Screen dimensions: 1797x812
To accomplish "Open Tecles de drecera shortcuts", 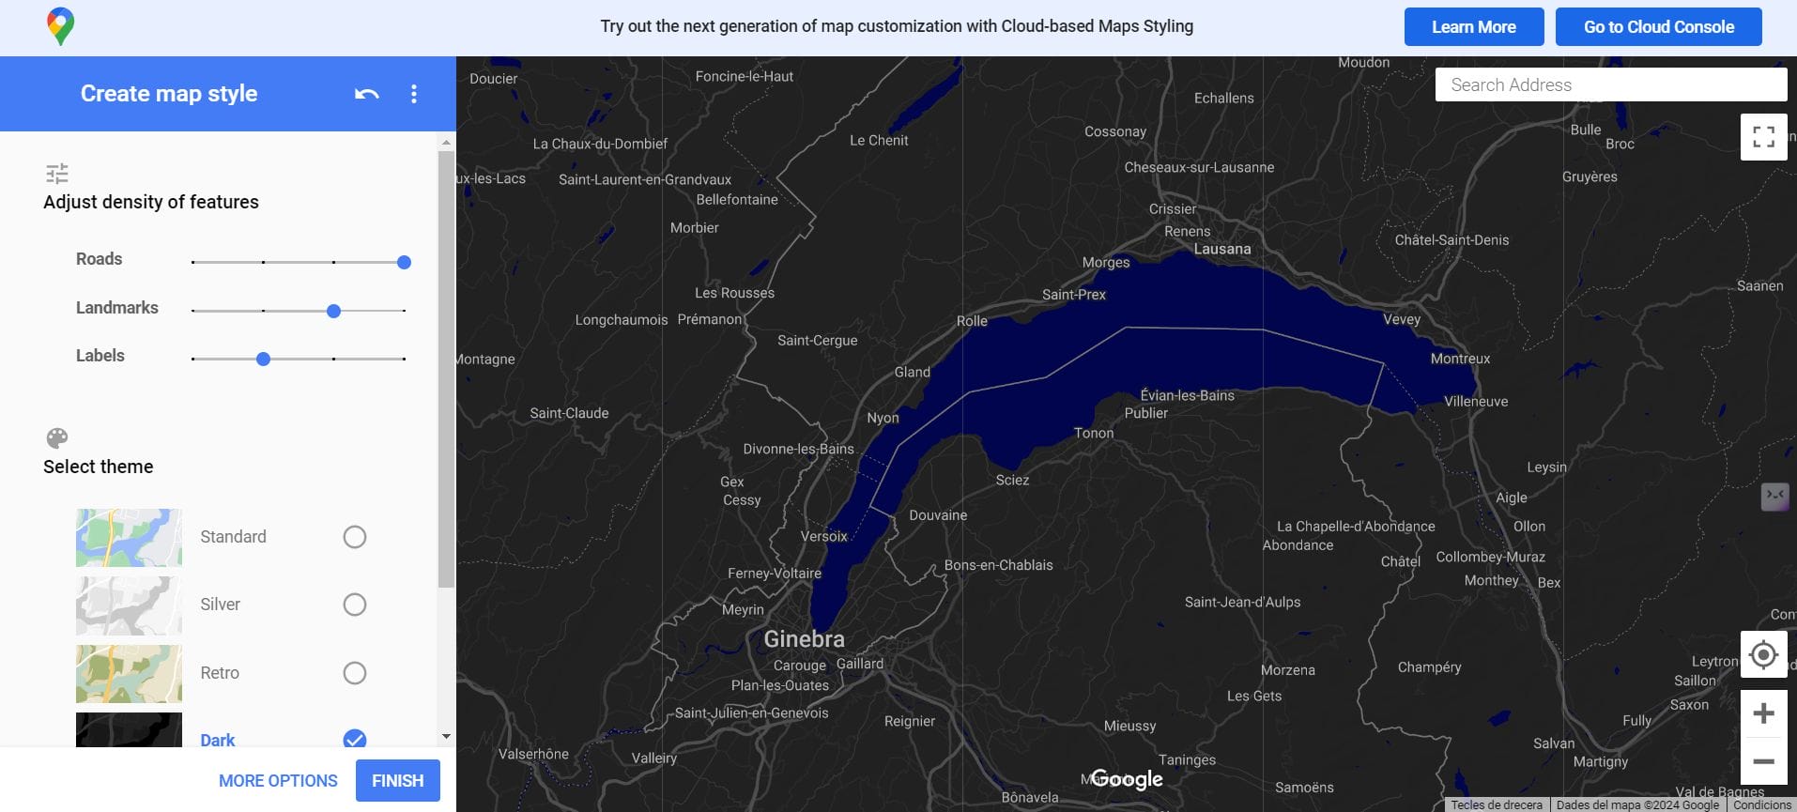I will (x=1497, y=804).
